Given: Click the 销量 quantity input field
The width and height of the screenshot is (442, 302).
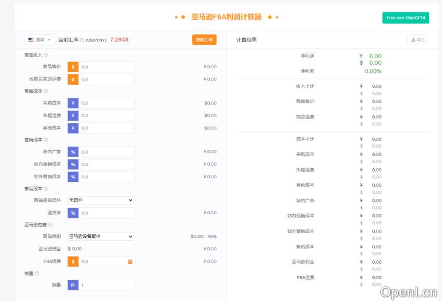Looking at the screenshot, I should 107,285.
